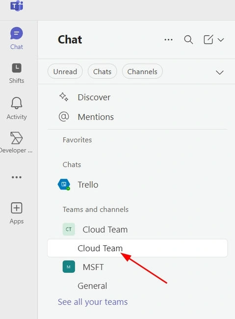This screenshot has width=235, height=319.
Task: Expand the new chat options dropdown arrow
Action: point(221,40)
